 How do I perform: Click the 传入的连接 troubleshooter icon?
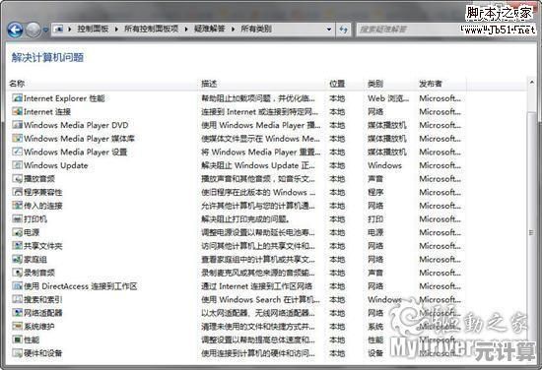coord(17,206)
